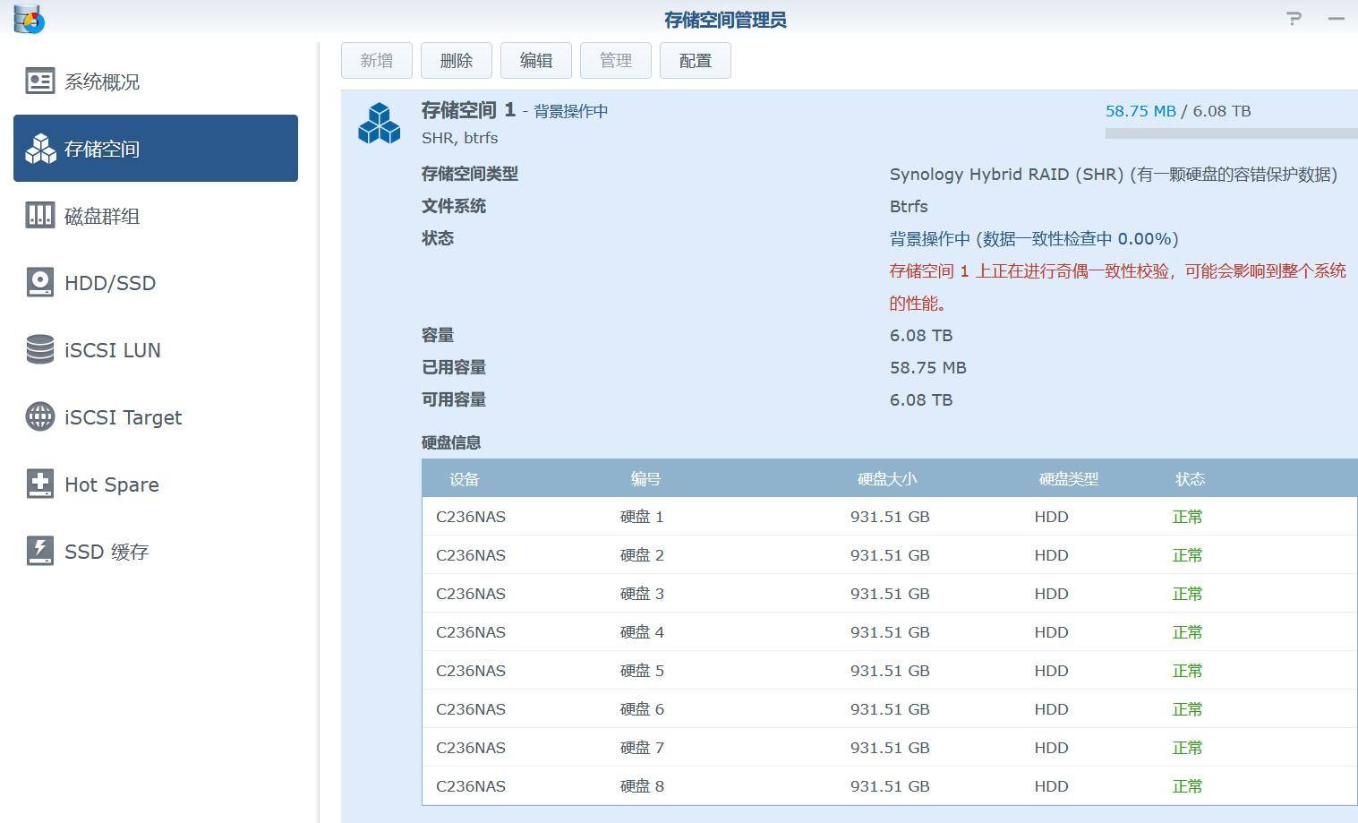
Task: Click the Storage Manager app icon top-left
Action: pyautogui.click(x=27, y=20)
